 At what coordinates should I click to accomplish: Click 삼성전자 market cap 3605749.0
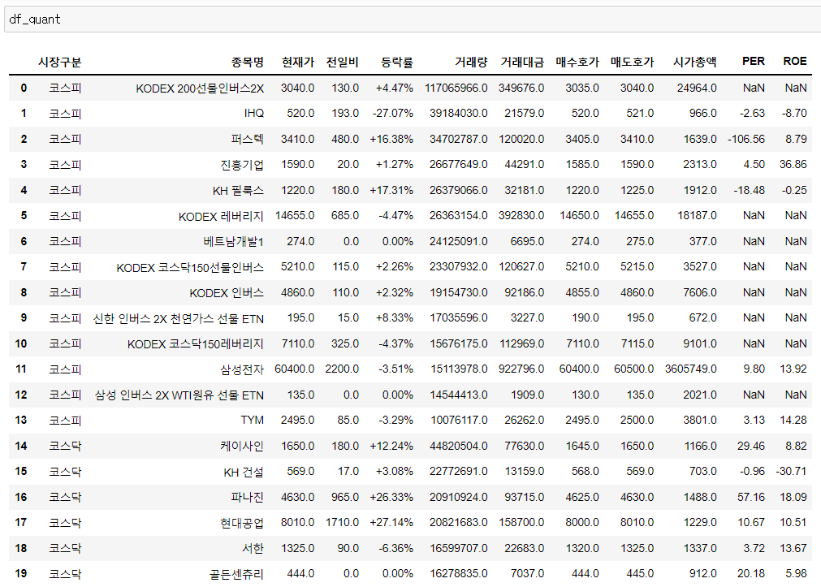[691, 369]
